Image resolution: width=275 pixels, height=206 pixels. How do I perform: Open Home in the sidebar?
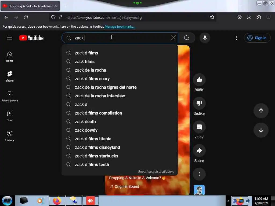tap(10, 57)
